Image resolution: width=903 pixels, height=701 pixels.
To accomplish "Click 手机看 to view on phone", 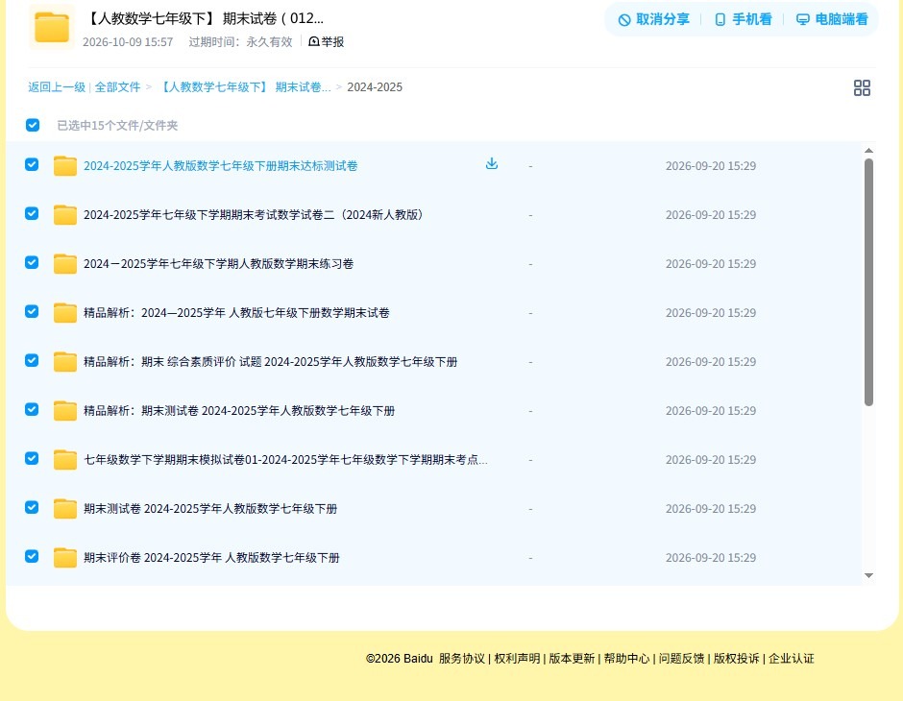I will coord(743,19).
